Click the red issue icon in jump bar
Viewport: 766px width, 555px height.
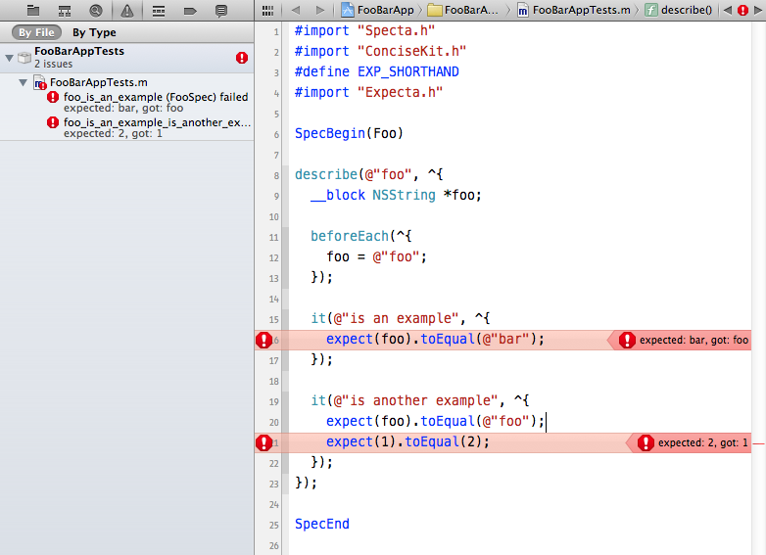(743, 10)
